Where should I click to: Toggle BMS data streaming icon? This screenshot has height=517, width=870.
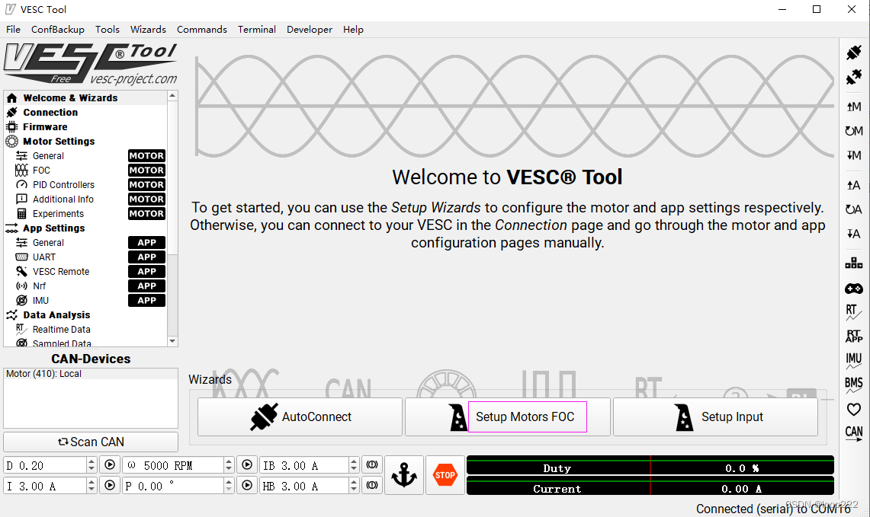[853, 385]
